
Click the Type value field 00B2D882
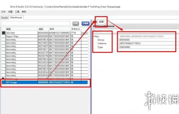147,47
